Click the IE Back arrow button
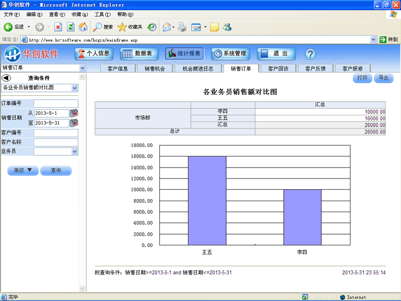Image resolution: width=401 pixels, height=301 pixels. 8,27
